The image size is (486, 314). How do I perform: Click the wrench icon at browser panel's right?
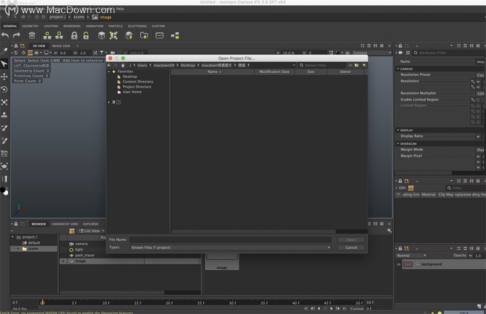(390, 230)
